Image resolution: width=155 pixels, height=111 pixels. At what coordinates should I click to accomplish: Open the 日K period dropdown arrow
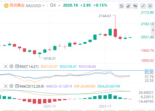point(59,6)
